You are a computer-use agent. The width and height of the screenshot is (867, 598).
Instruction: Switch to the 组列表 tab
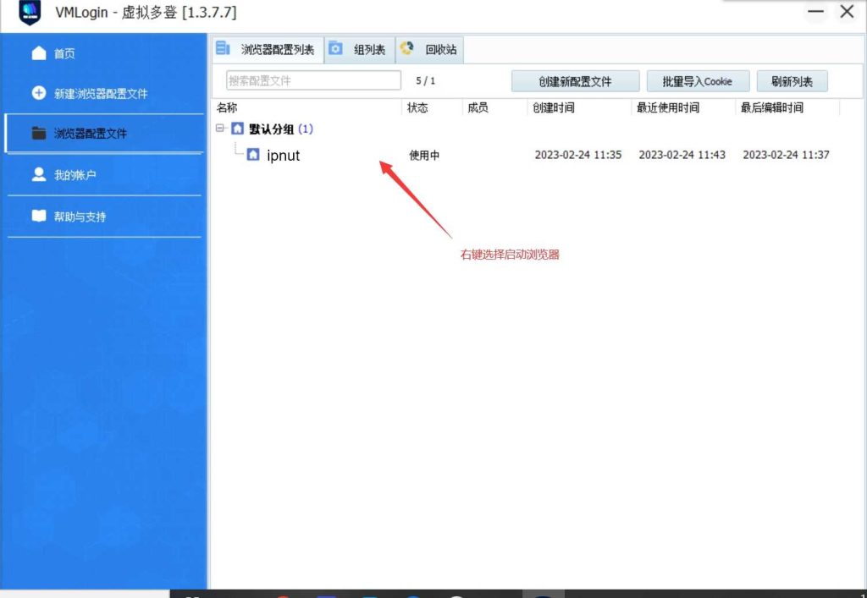pyautogui.click(x=360, y=50)
